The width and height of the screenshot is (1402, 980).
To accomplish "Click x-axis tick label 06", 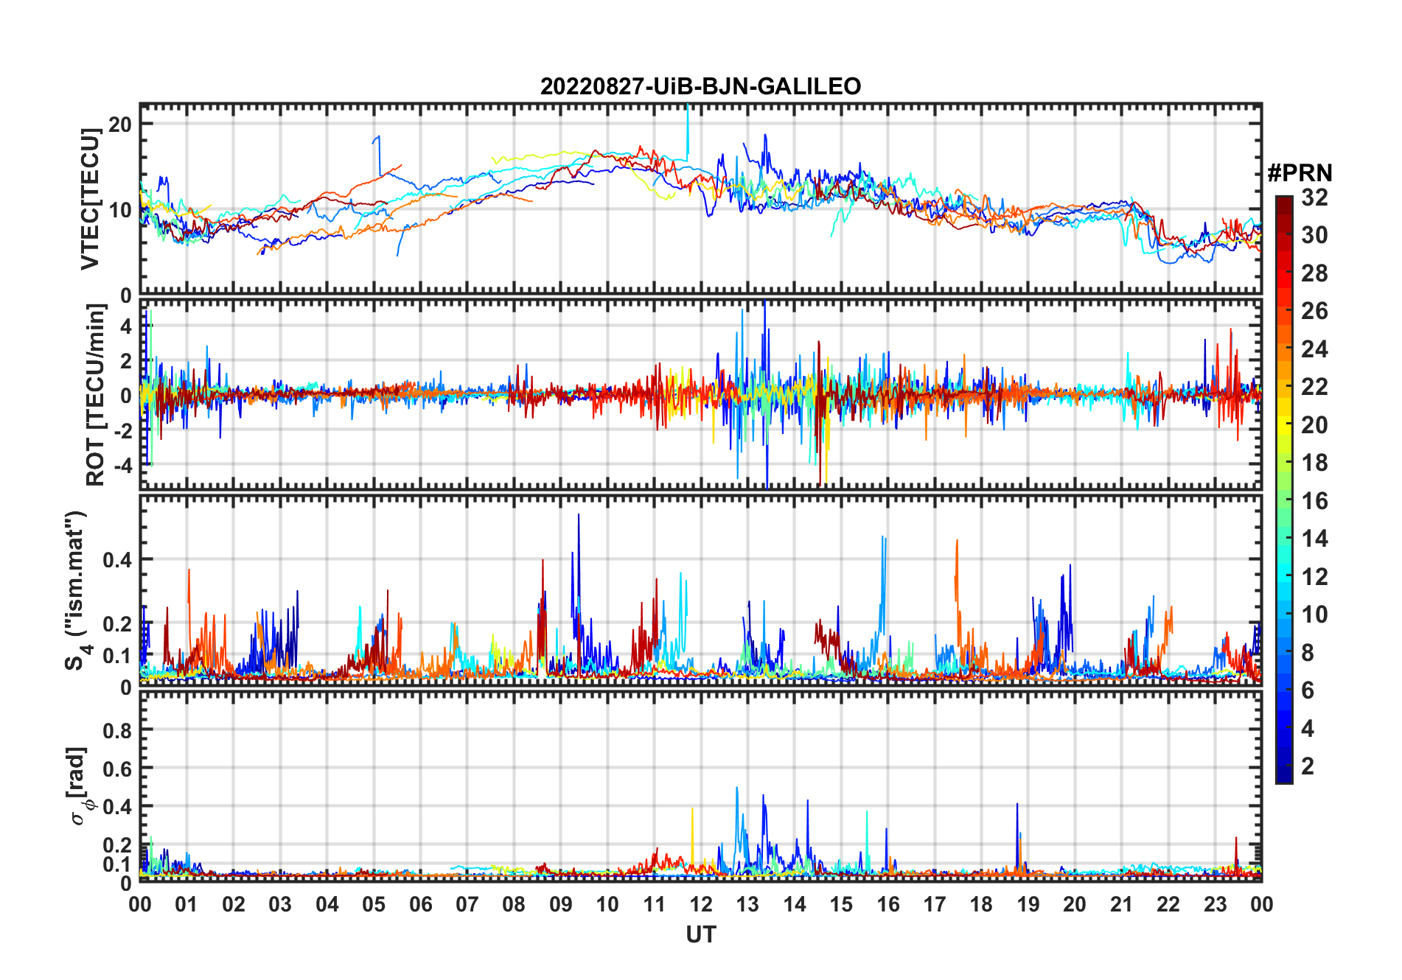I will click(x=420, y=904).
